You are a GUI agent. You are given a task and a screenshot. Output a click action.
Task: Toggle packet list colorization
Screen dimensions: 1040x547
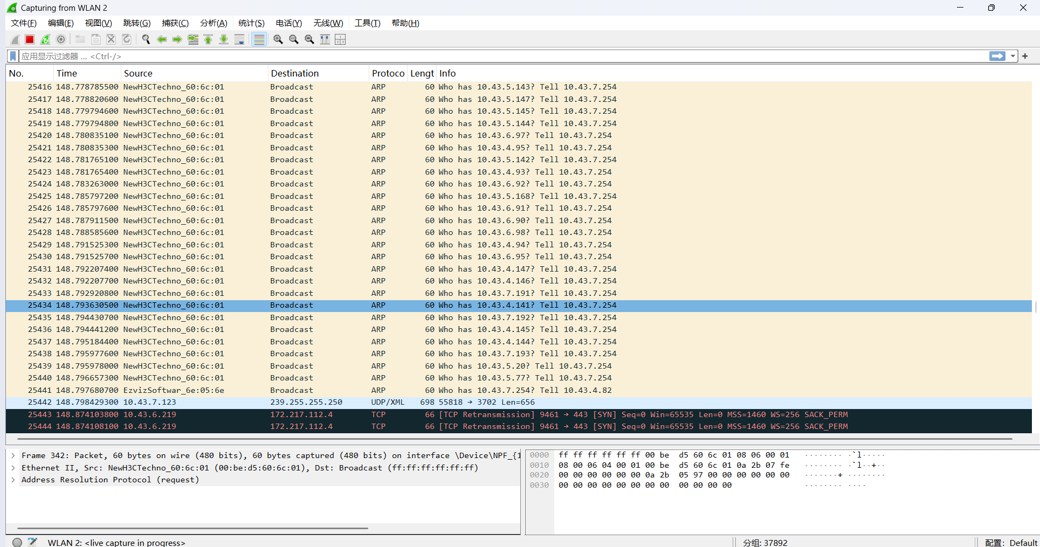259,39
